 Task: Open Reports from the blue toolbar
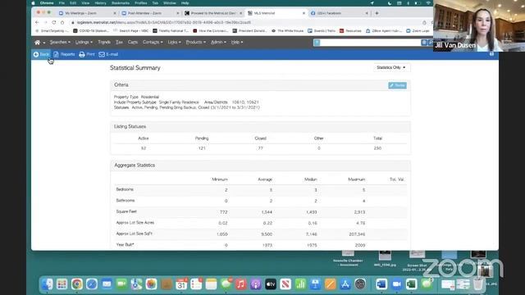point(64,54)
